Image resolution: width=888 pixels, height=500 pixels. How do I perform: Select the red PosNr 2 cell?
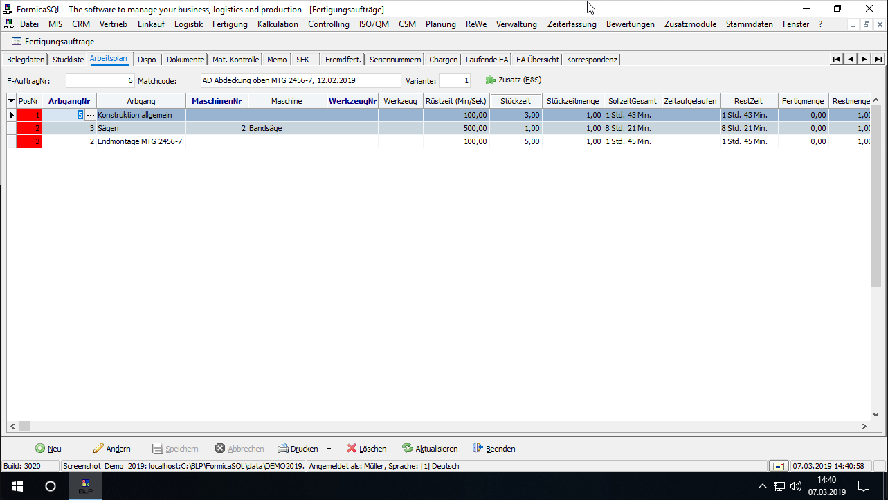click(x=29, y=128)
